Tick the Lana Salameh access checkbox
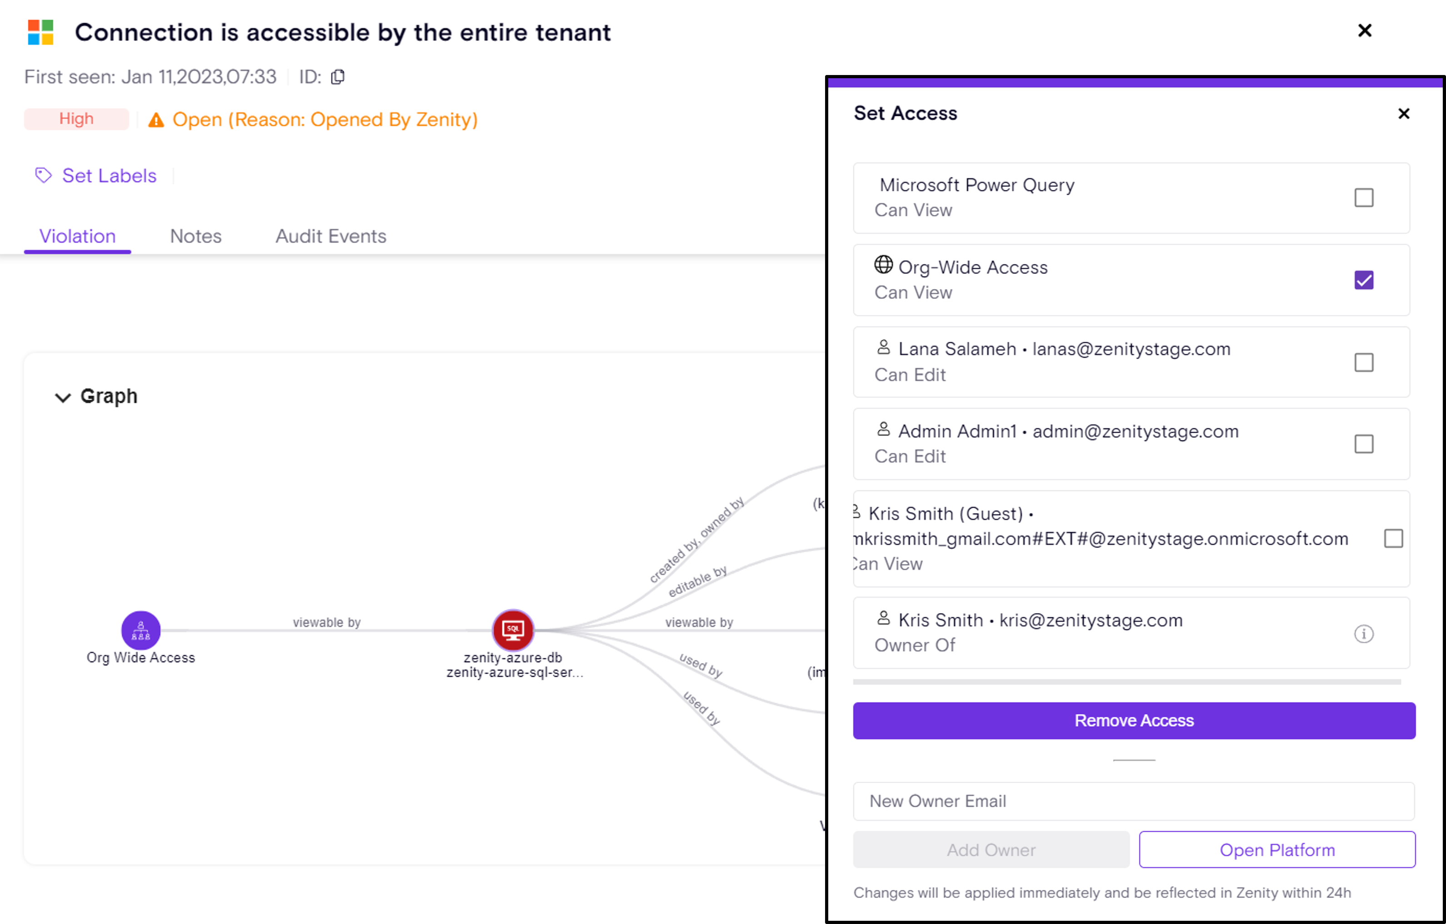This screenshot has height=924, width=1446. (1364, 362)
